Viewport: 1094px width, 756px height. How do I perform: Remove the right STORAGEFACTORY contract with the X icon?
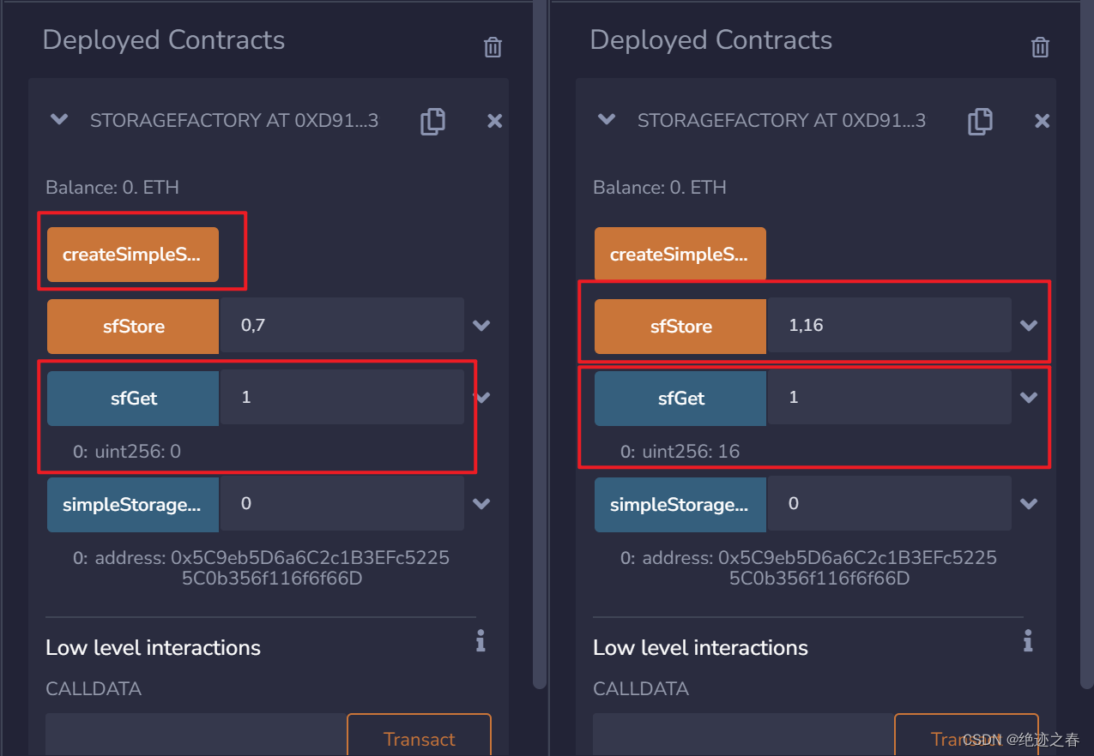1042,121
